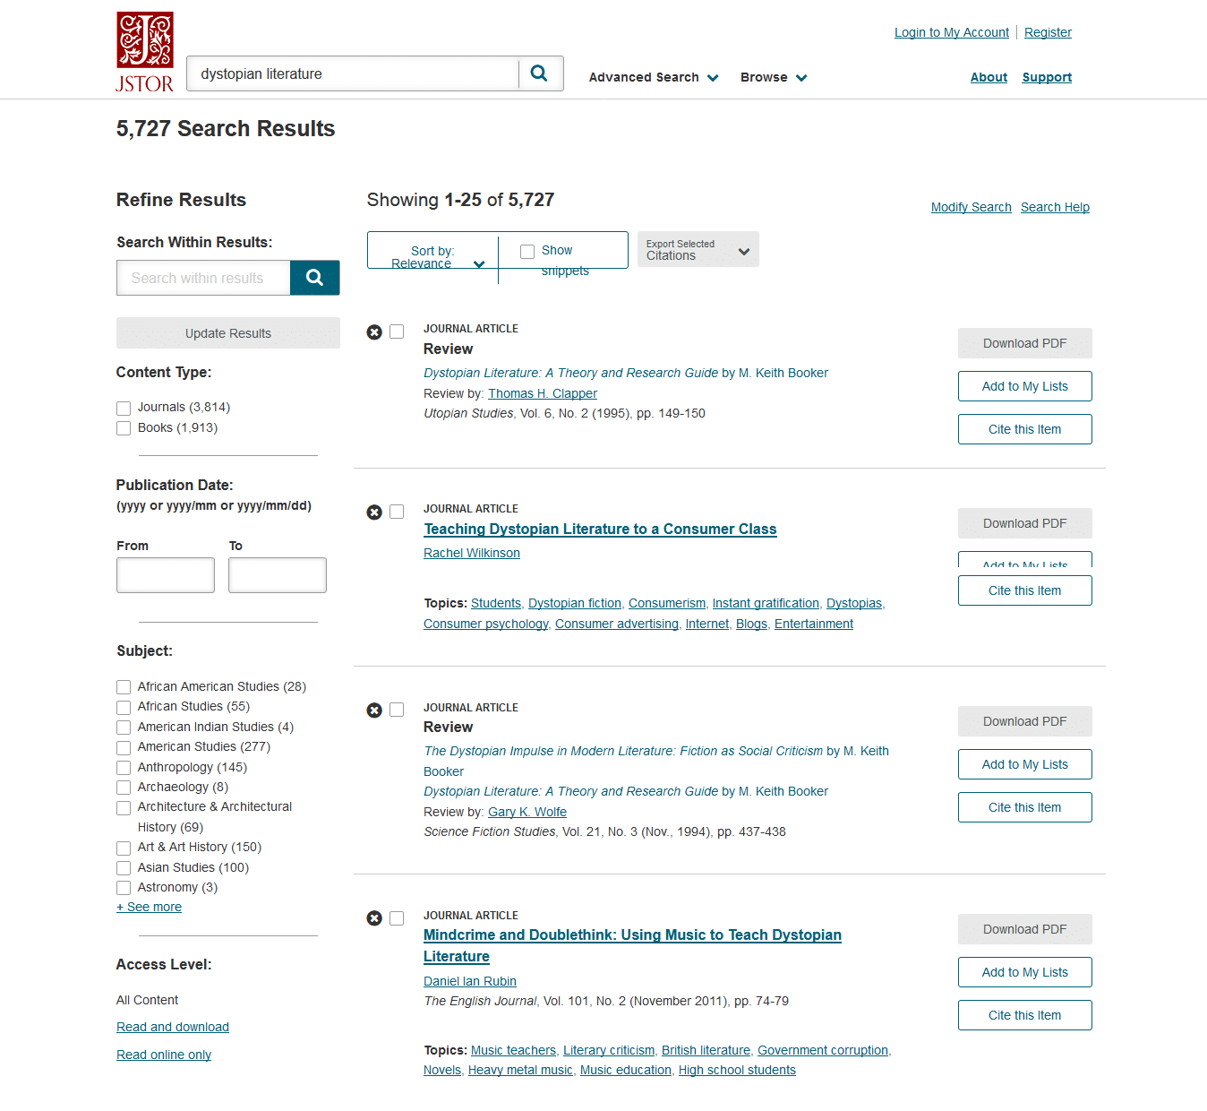The width and height of the screenshot is (1207, 1111).
Task: Check the Astronomy (3) subject
Action: point(124,888)
